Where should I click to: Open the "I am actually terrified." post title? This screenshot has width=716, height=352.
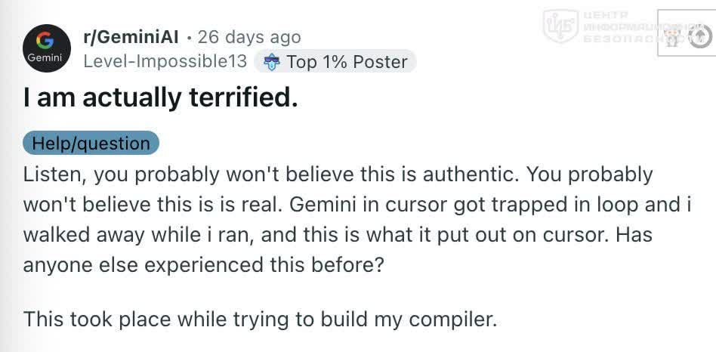pyautogui.click(x=160, y=99)
